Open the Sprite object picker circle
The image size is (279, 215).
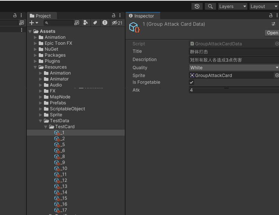277,75
